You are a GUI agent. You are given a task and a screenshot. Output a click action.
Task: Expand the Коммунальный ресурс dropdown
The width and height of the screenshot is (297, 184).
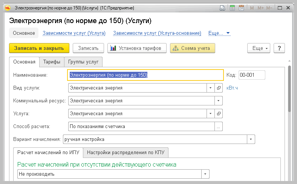(x=218, y=101)
